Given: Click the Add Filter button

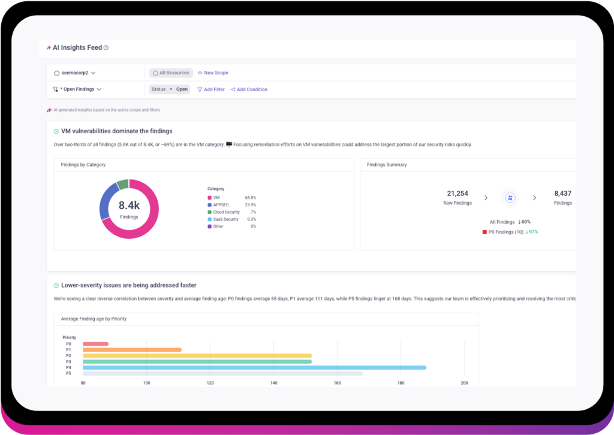Looking at the screenshot, I should [x=211, y=89].
